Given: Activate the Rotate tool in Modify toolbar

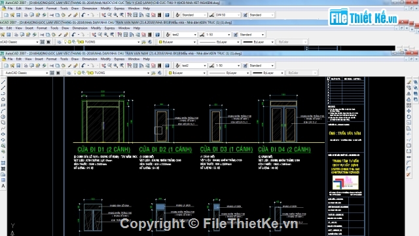Looking at the screenshot, I should click(x=409, y=117).
